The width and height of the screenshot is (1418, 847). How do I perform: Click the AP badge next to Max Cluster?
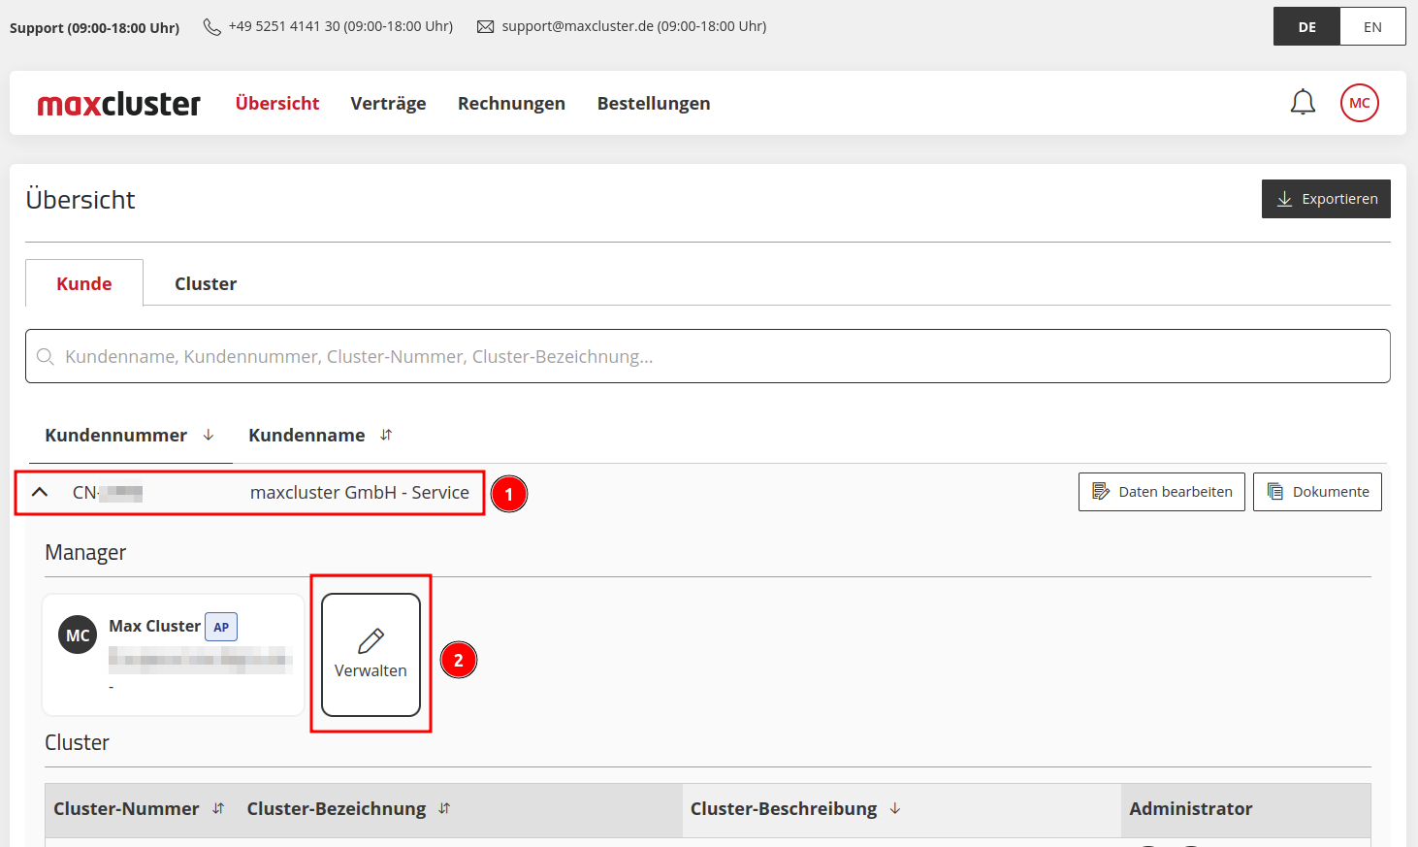tap(221, 627)
